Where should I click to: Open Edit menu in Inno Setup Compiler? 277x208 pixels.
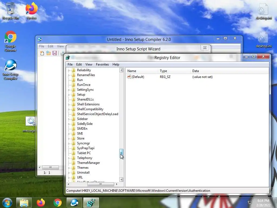click(x=51, y=46)
